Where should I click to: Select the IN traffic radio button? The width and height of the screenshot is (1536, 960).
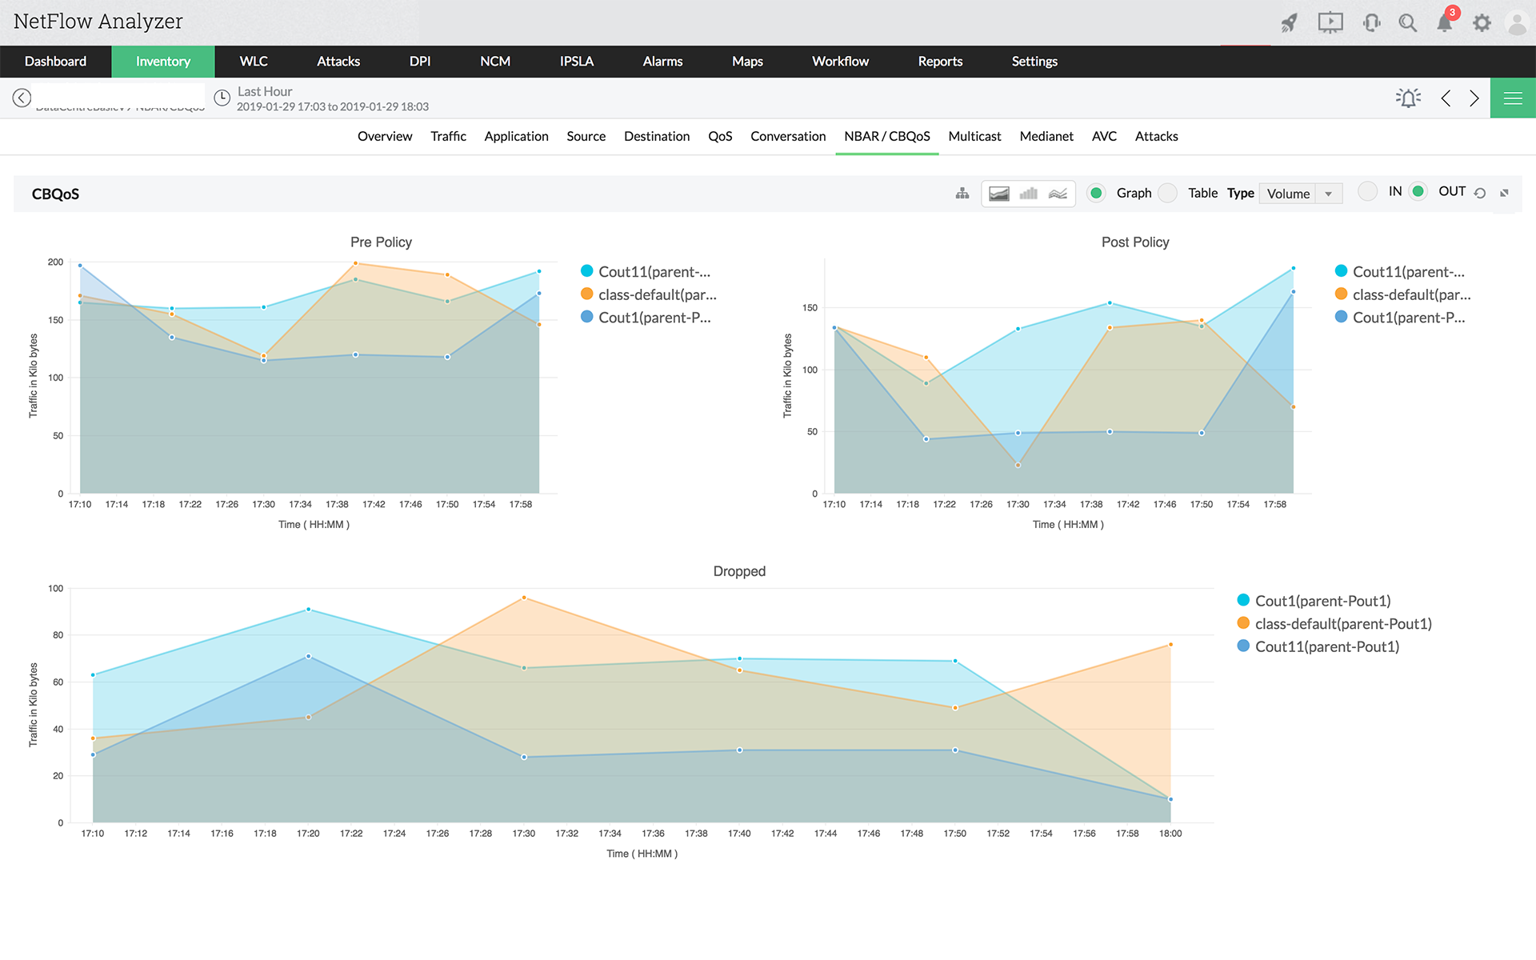coord(1368,191)
